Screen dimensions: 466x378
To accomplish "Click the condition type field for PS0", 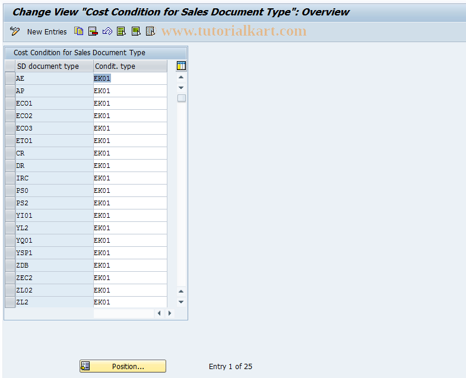I will pos(130,191).
